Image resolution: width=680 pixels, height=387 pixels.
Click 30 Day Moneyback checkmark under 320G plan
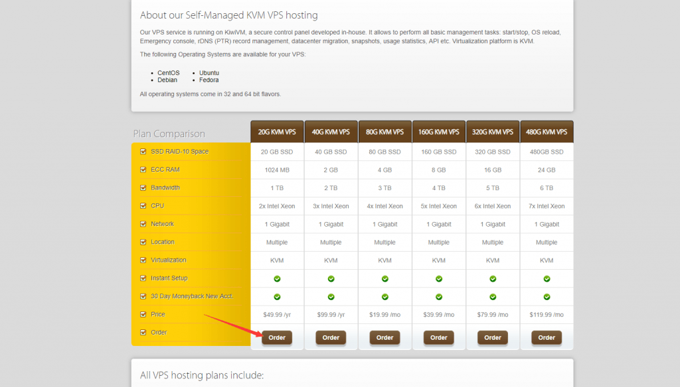[493, 297]
